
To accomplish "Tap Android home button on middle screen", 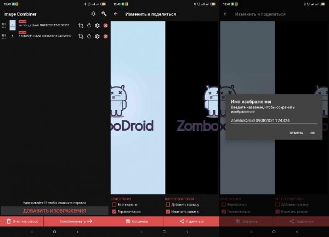I will point(164,232).
